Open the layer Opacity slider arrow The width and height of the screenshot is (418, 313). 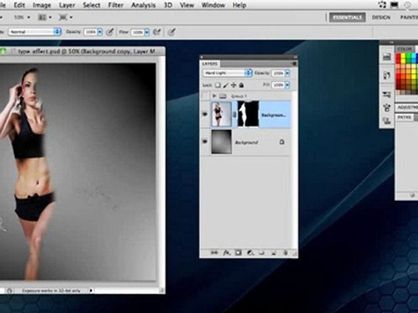(287, 73)
